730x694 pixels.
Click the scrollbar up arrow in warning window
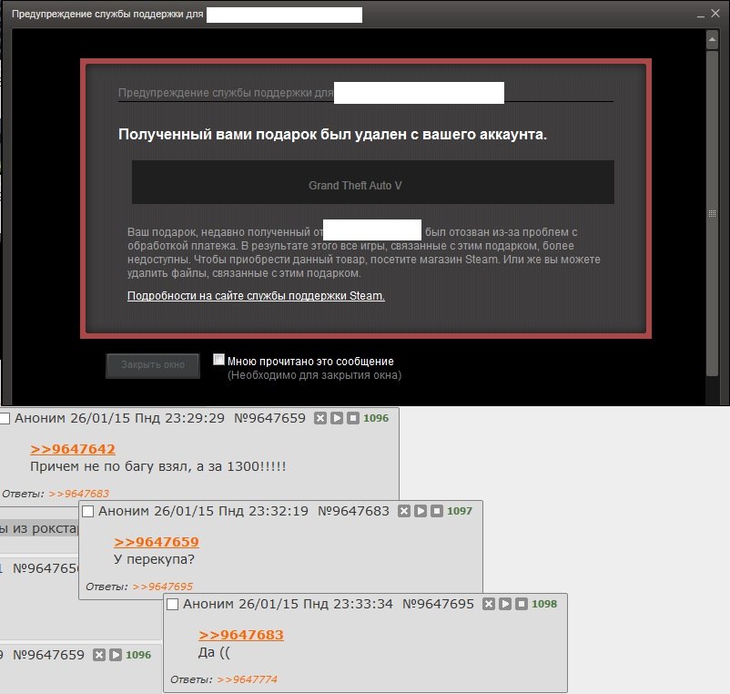712,40
